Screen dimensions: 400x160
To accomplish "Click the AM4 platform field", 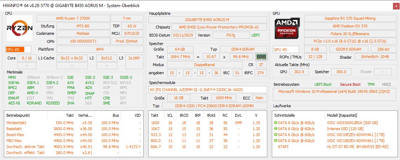I will pyautogui.click(x=100, y=49).
